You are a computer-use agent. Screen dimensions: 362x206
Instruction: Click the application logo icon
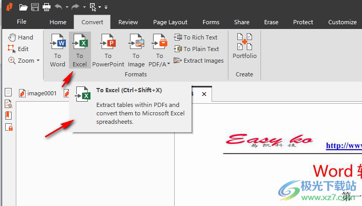point(9,7)
